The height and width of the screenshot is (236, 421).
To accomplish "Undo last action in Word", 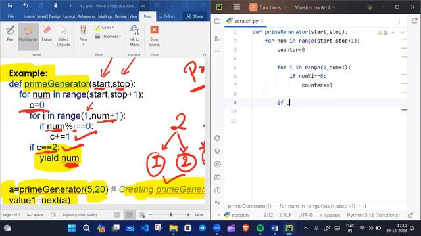I will coord(25,5).
